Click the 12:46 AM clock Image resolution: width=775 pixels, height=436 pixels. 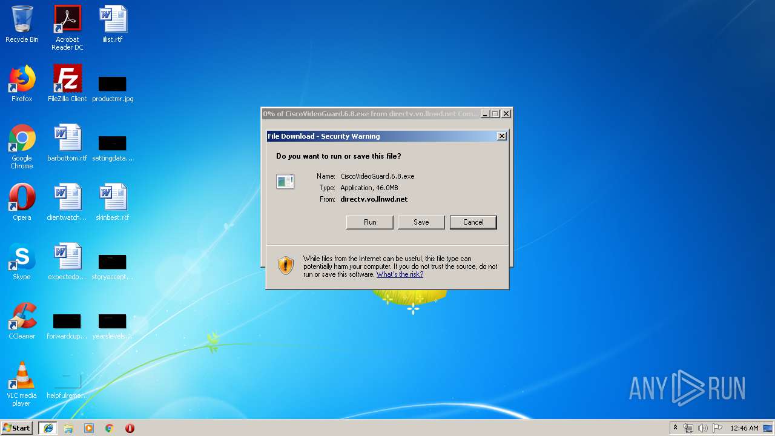744,428
